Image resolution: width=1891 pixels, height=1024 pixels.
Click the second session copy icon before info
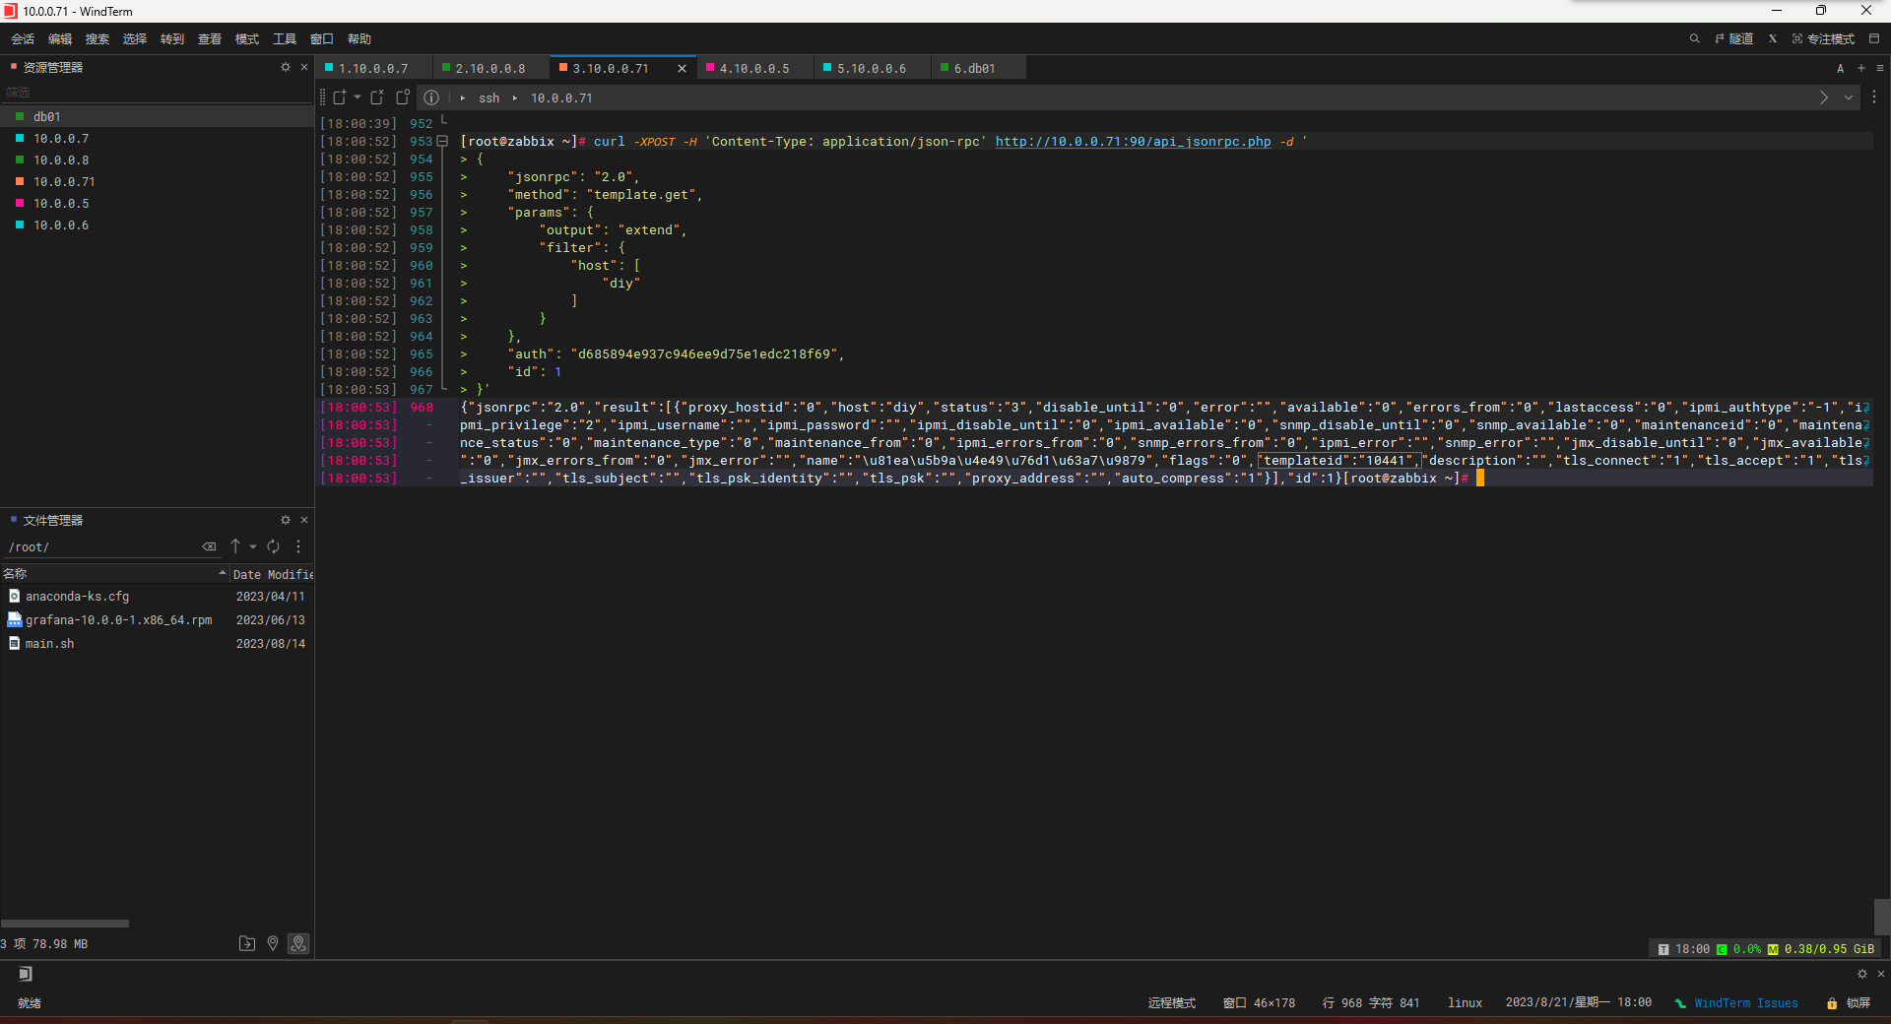(x=403, y=97)
